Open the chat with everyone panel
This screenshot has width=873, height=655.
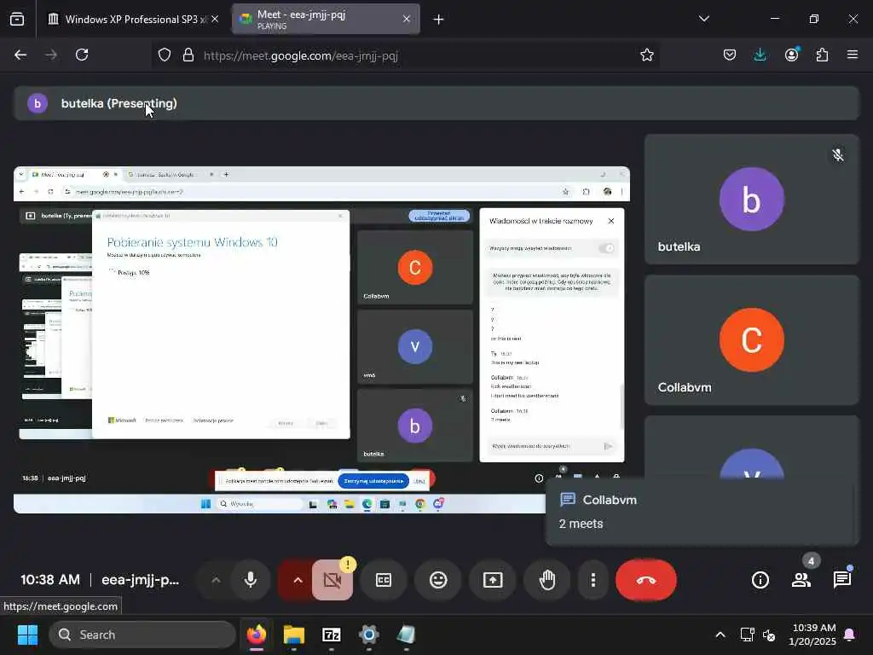[x=842, y=580]
